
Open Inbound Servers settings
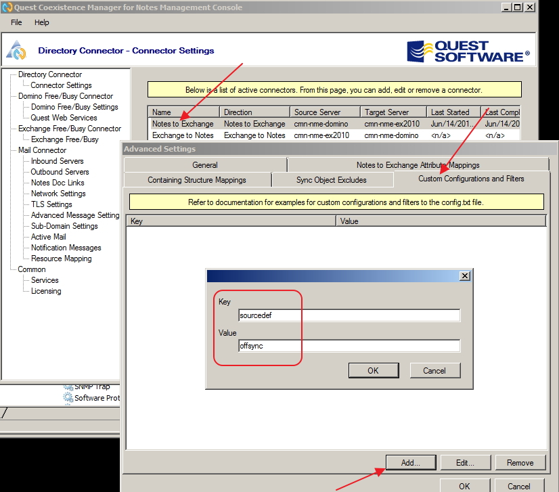coord(57,161)
